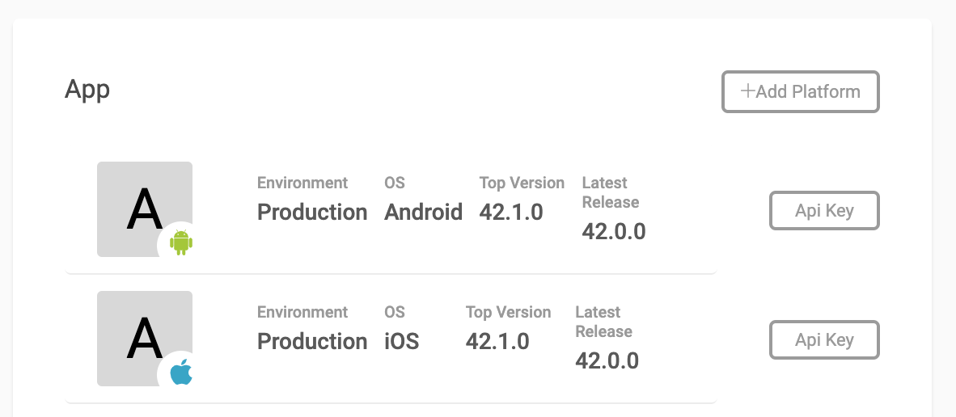Click Top Version 42.1.0 in Android row
Viewport: 956px width, 417px height.
click(511, 212)
